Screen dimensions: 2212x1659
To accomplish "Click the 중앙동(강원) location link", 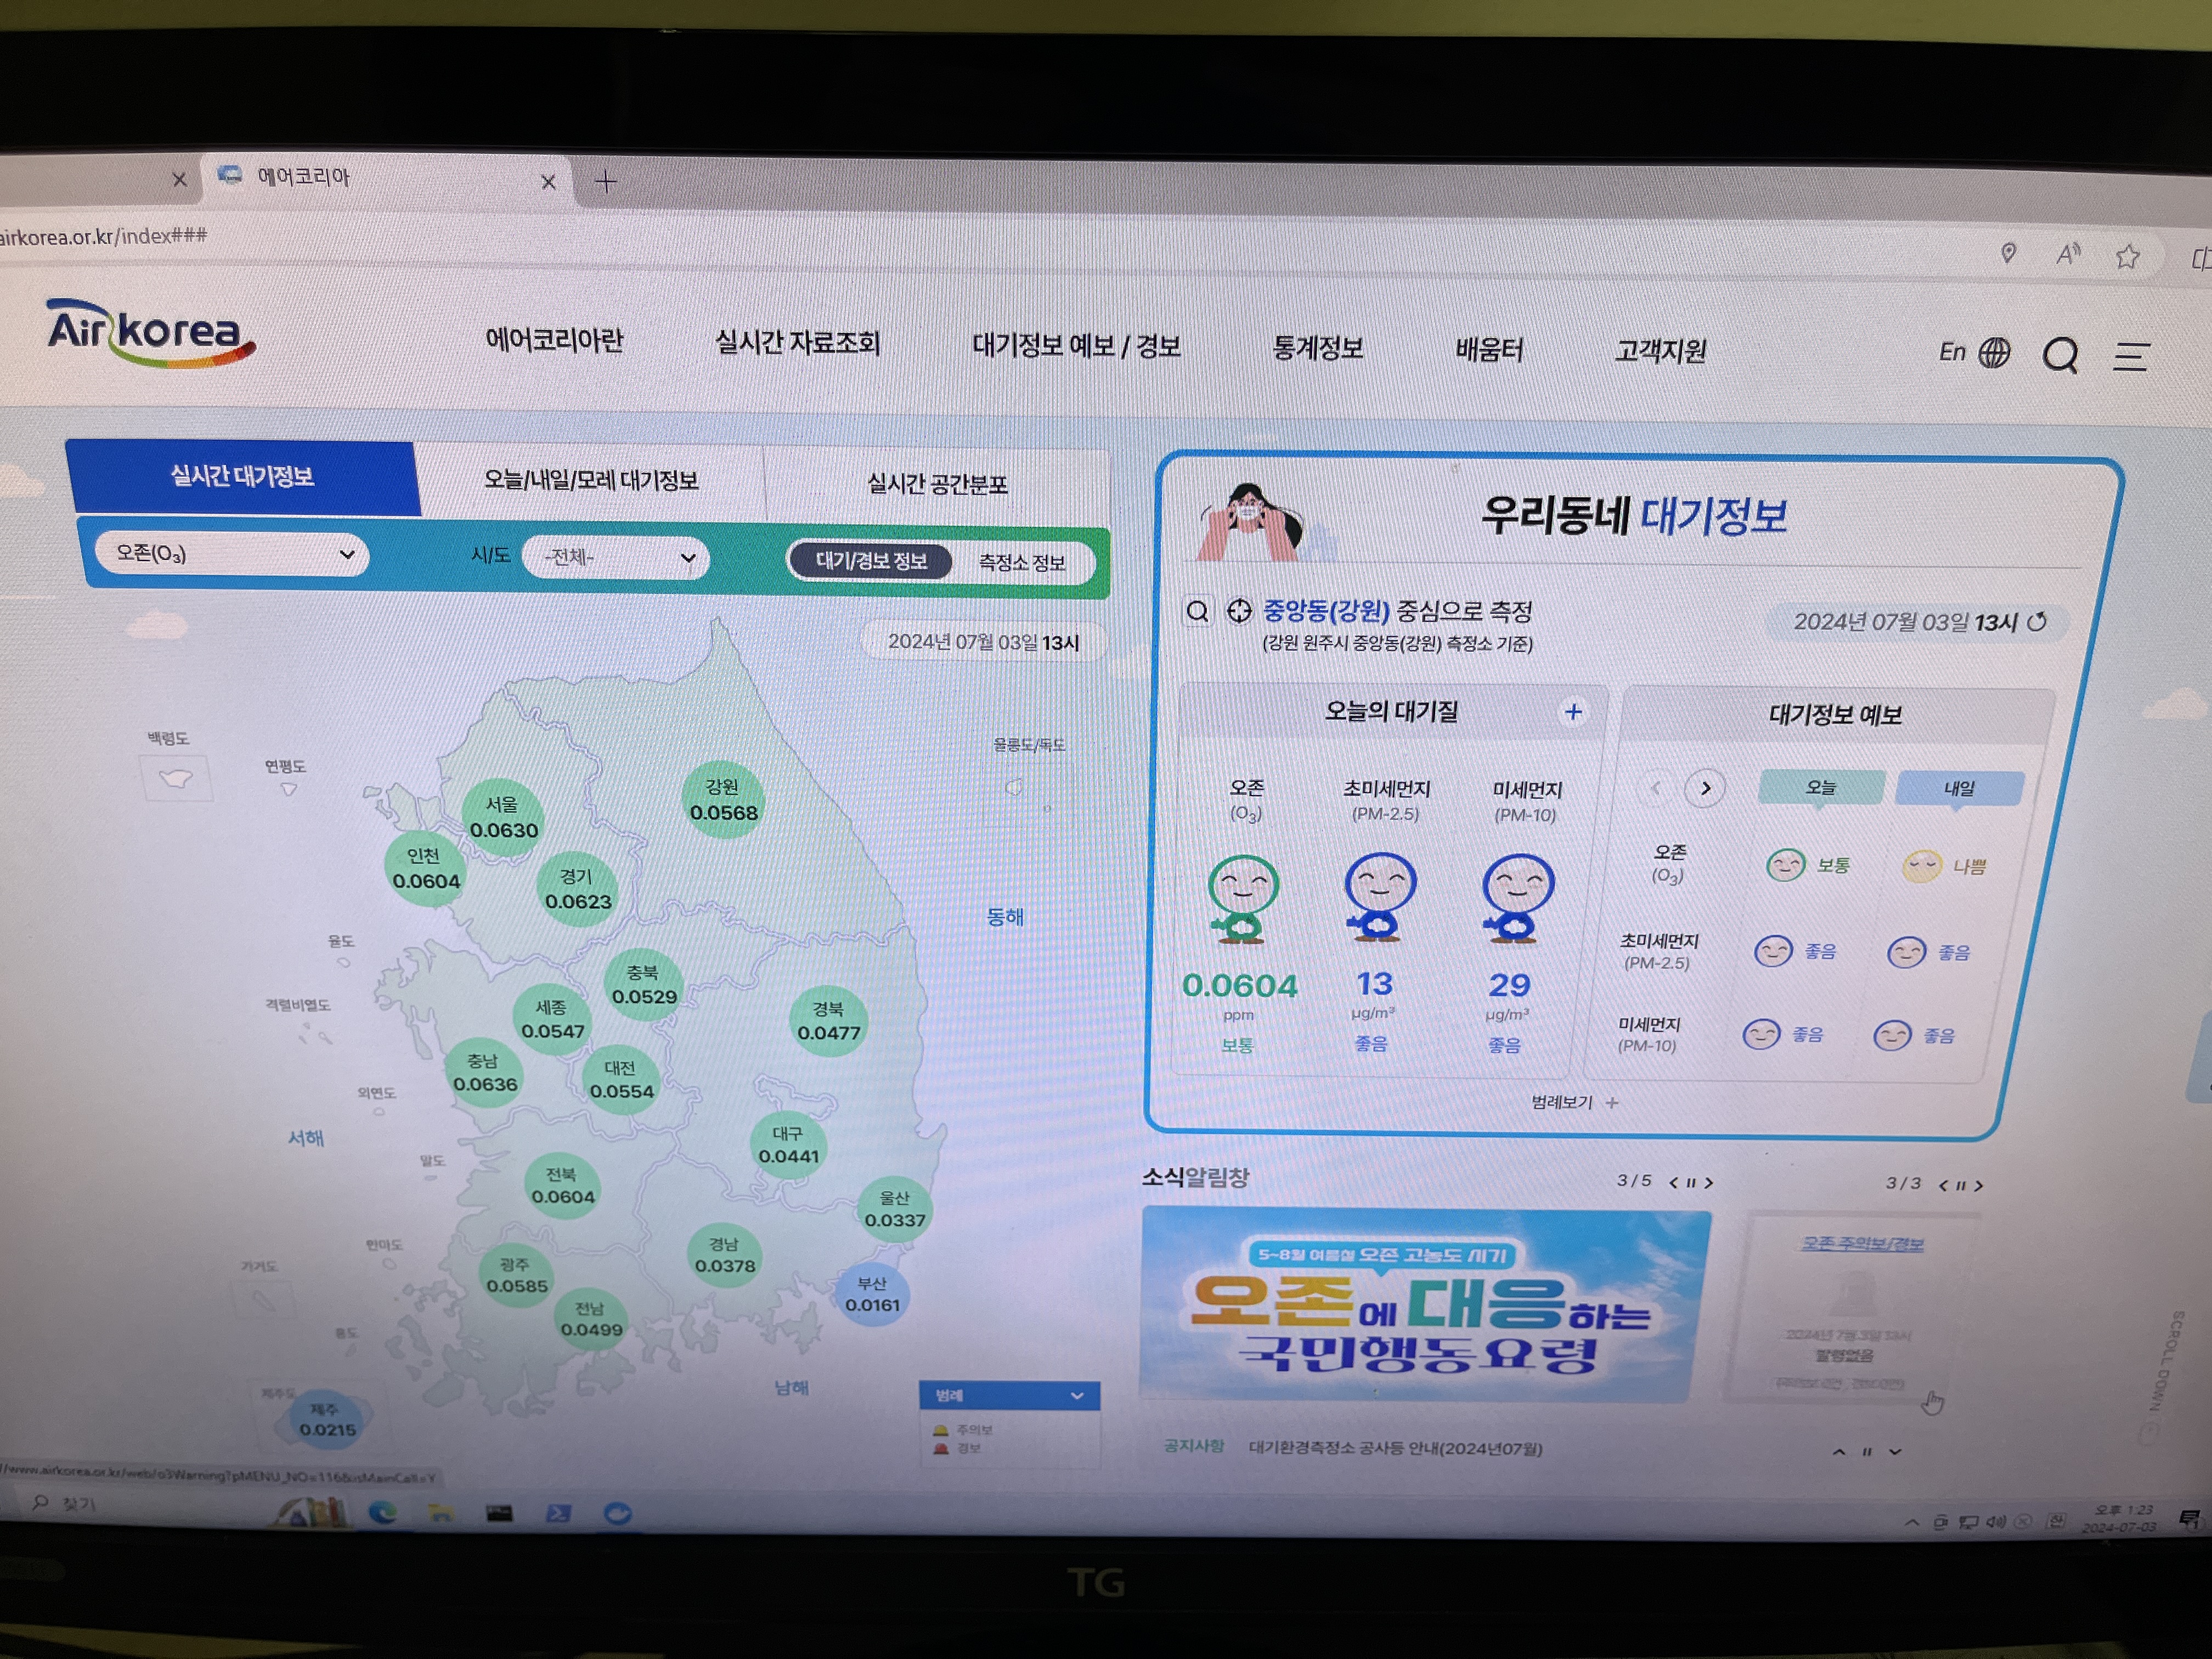I will tap(1326, 610).
